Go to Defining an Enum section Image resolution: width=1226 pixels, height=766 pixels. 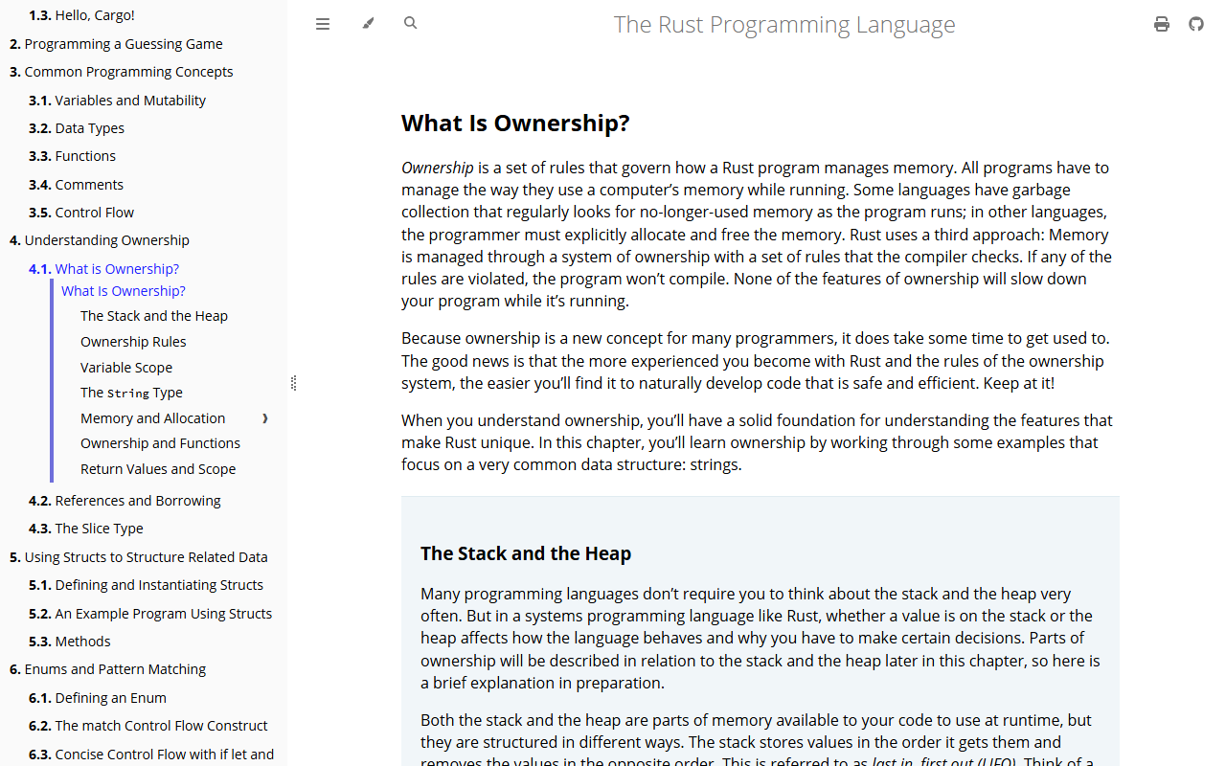(x=98, y=698)
